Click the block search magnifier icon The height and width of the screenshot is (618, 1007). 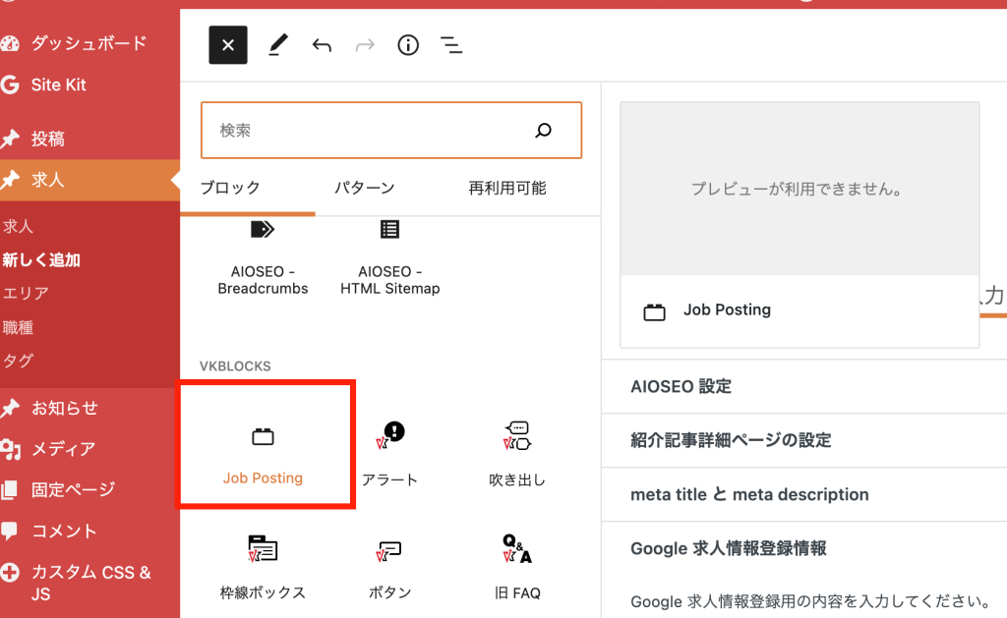[x=543, y=131]
